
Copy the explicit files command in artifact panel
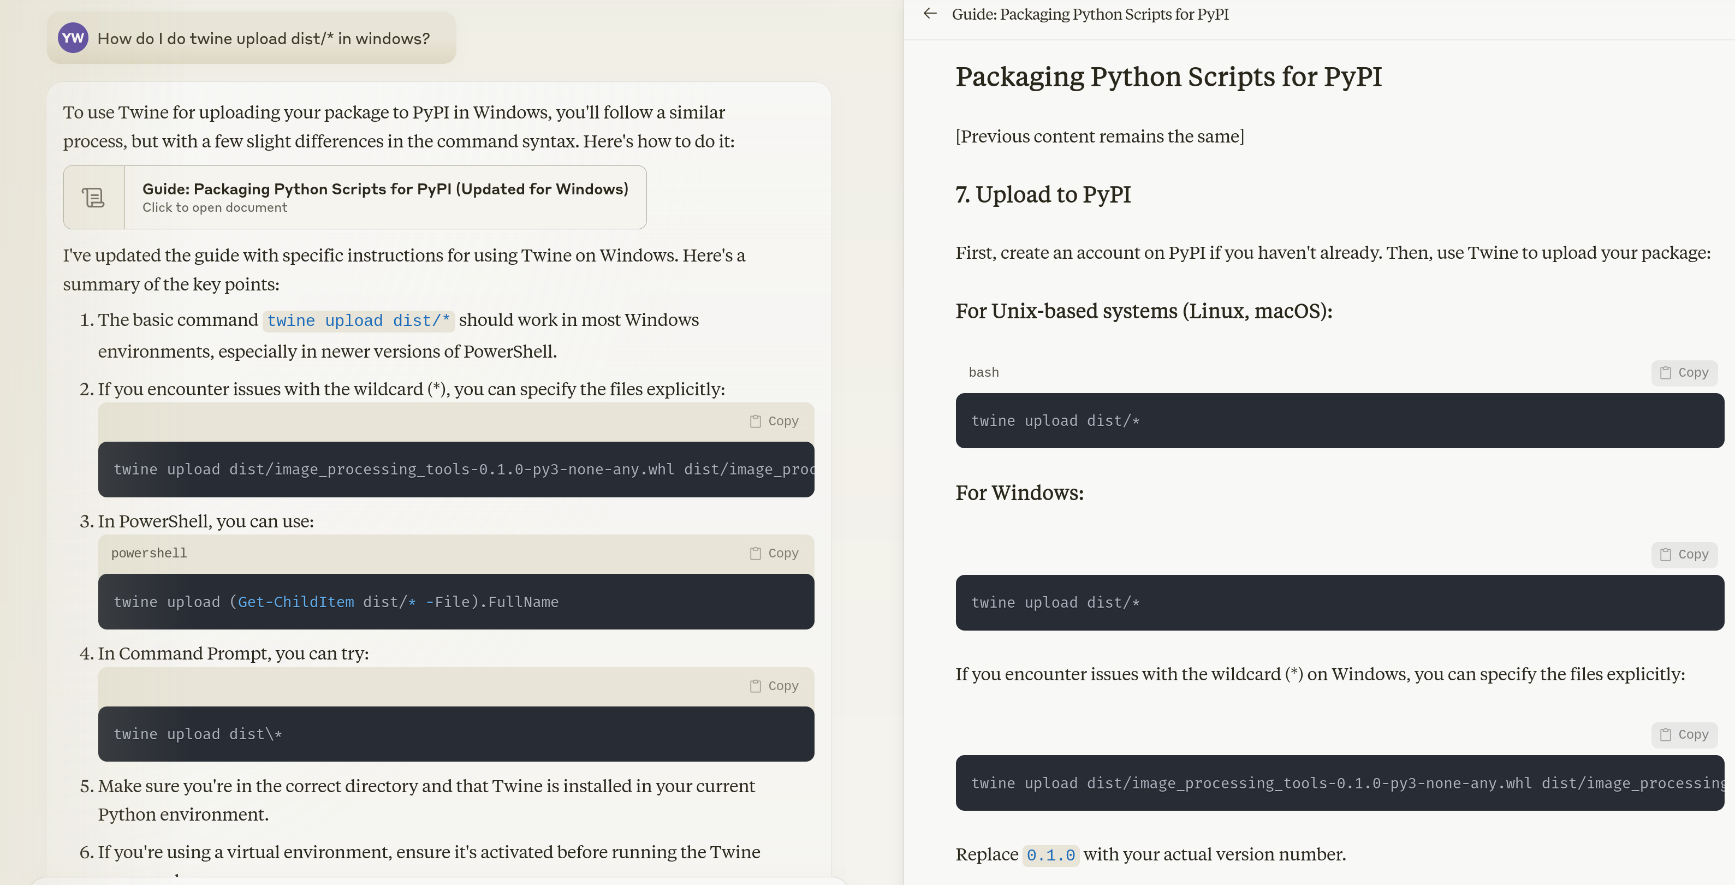coord(1684,735)
